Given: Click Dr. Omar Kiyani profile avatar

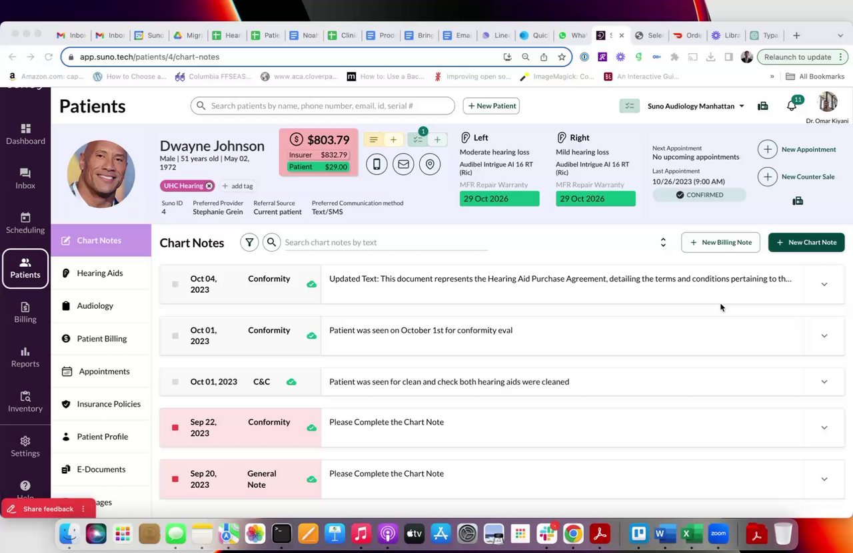Looking at the screenshot, I should click(828, 102).
